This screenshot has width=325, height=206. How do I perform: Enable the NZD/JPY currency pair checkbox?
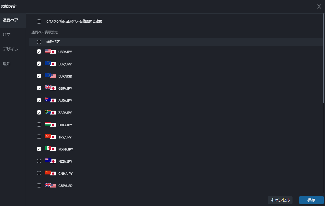(39, 161)
